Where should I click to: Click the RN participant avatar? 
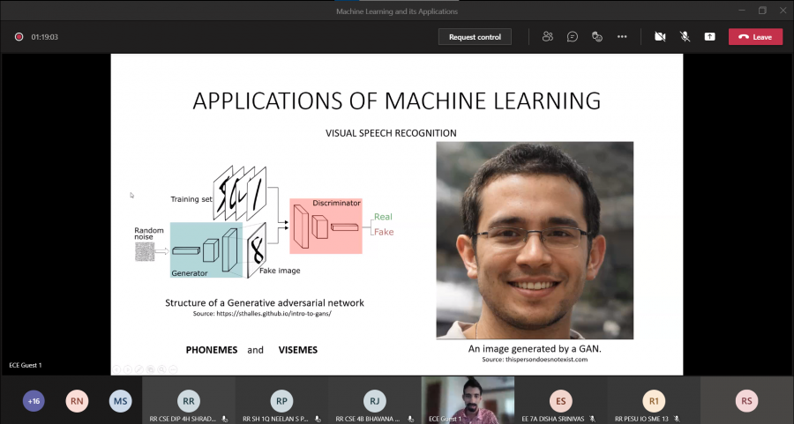point(78,401)
